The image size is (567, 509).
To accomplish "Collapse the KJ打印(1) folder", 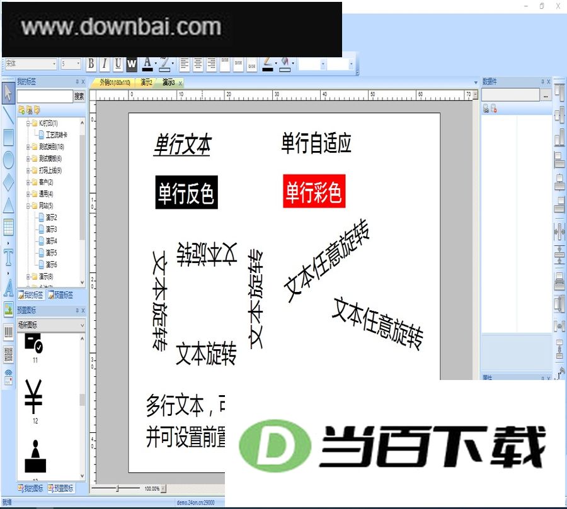I will (x=28, y=123).
